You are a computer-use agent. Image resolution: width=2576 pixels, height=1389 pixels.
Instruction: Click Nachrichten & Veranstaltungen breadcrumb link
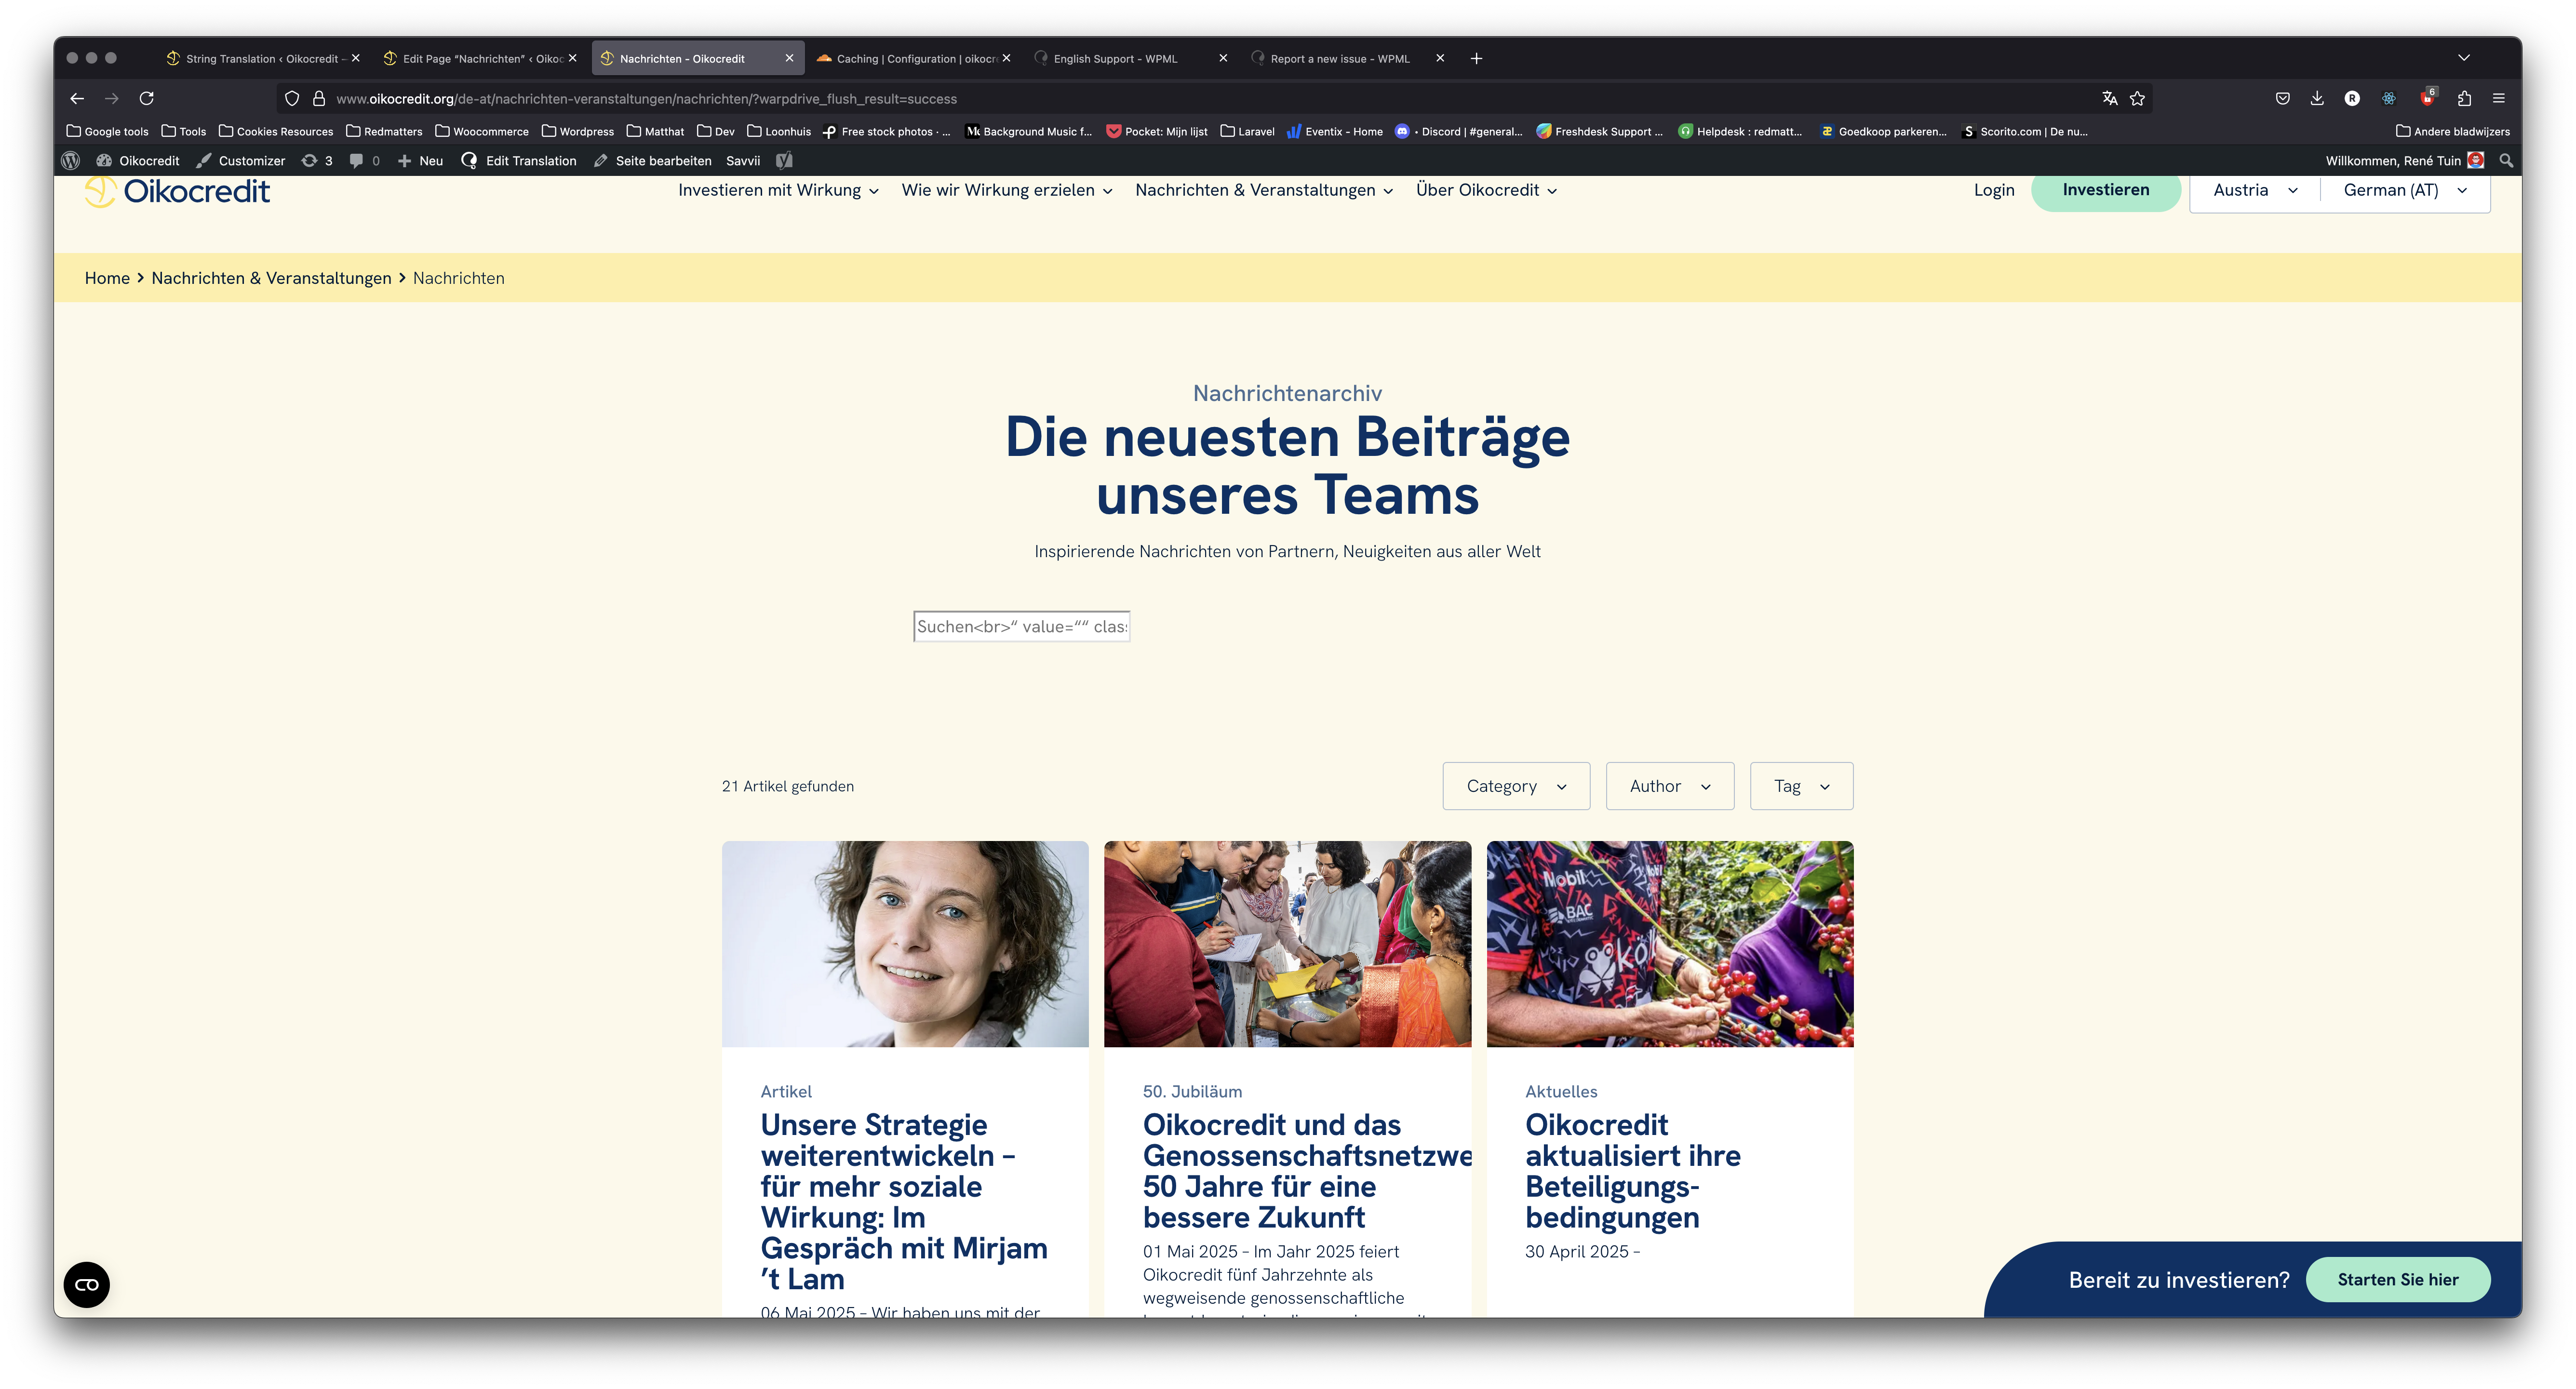(271, 278)
